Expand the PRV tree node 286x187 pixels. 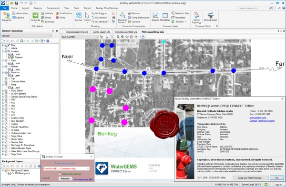click(x=3, y=99)
